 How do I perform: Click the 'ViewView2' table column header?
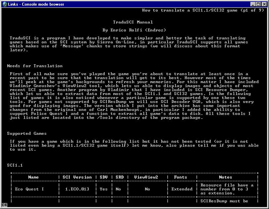(x=146, y=177)
